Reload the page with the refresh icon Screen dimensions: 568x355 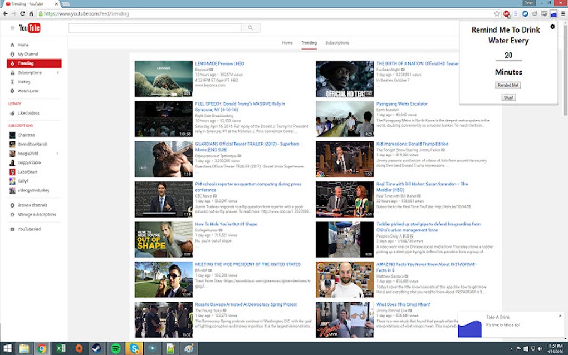coord(23,13)
